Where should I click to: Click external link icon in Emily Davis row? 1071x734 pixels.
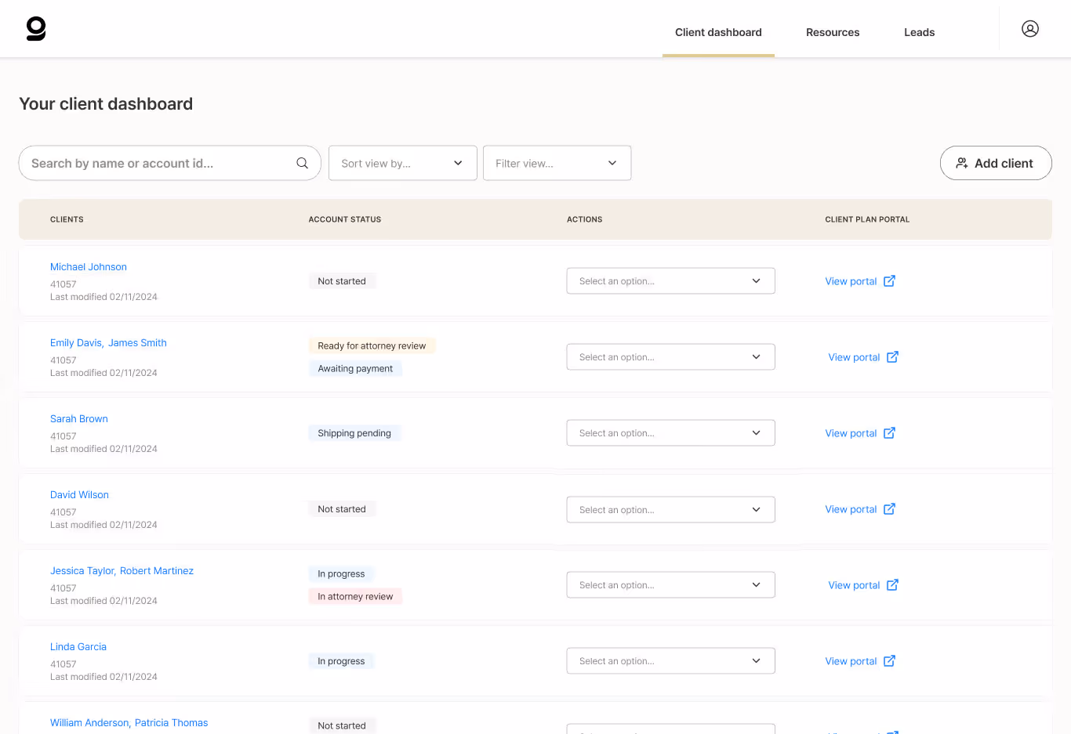point(892,357)
